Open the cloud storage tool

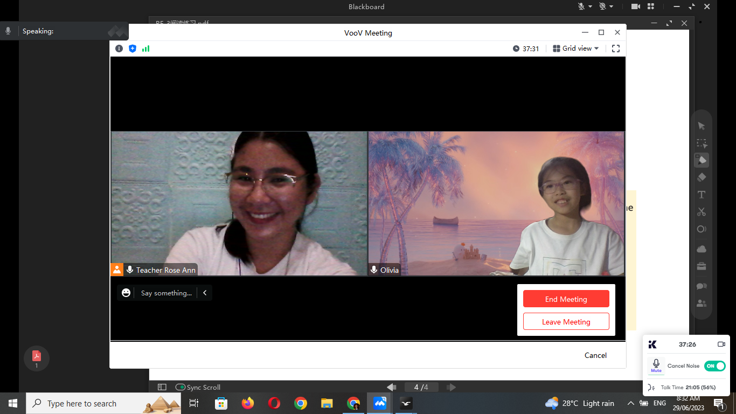702,249
